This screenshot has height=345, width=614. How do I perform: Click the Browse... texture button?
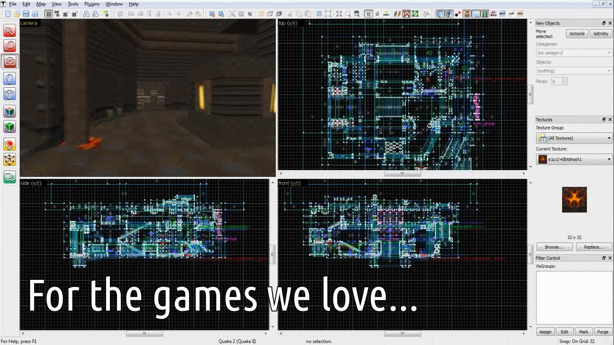pyautogui.click(x=554, y=247)
